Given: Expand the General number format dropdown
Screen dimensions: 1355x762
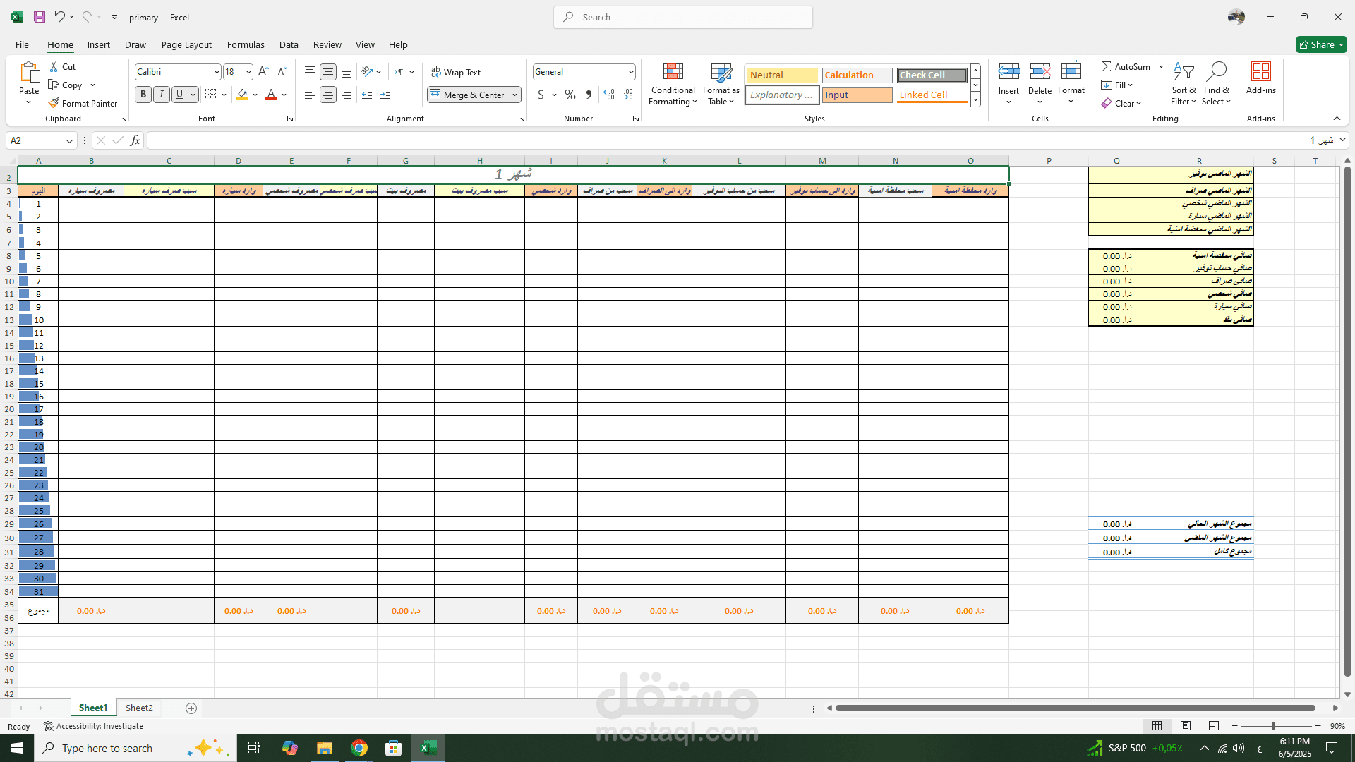Looking at the screenshot, I should pyautogui.click(x=630, y=72).
